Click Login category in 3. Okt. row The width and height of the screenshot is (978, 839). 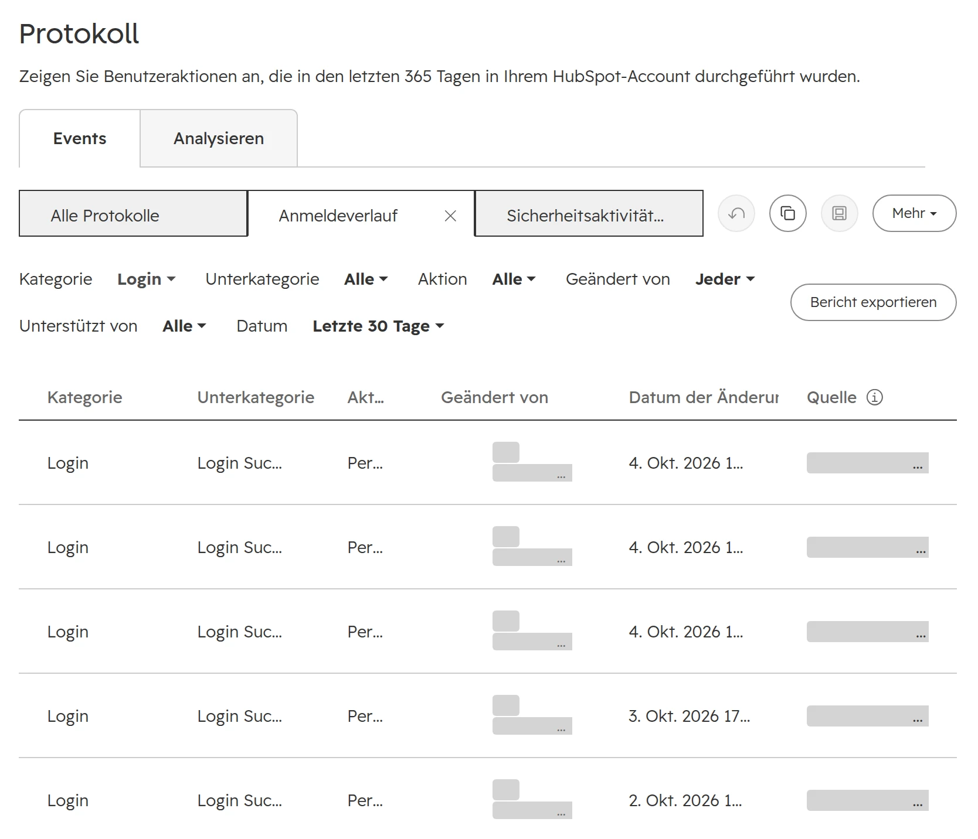click(67, 716)
